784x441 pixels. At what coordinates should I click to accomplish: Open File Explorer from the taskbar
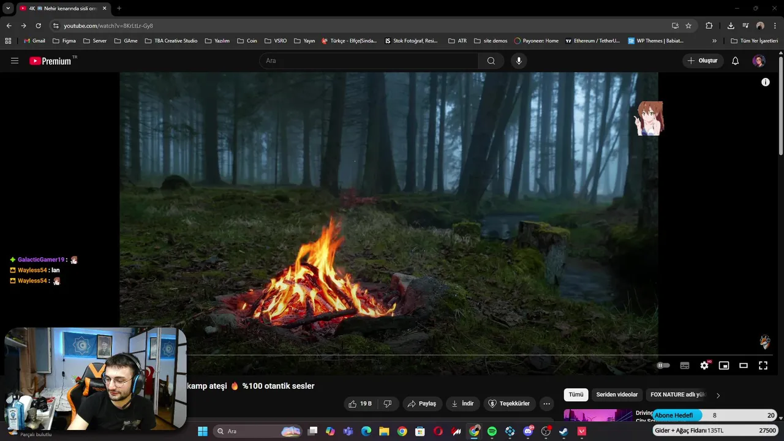pos(384,431)
